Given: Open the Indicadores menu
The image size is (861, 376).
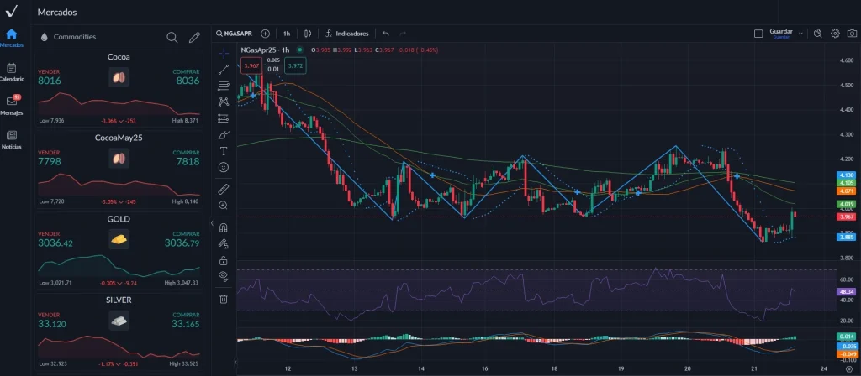Looking at the screenshot, I should tap(347, 34).
